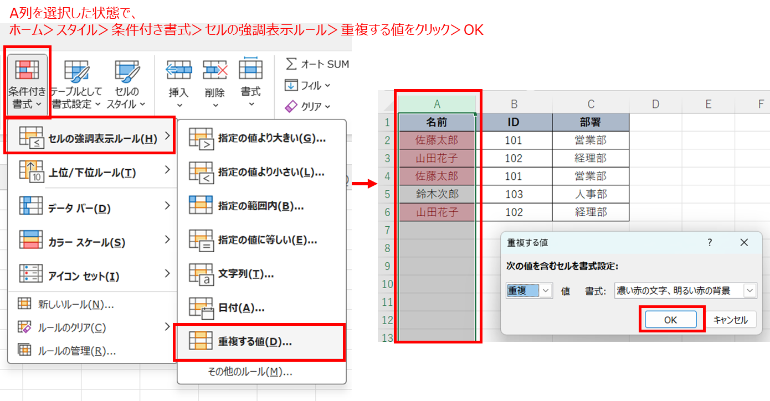Open アイコン セット submenu
Image resolution: width=770 pixels, height=401 pixels.
[x=92, y=275]
